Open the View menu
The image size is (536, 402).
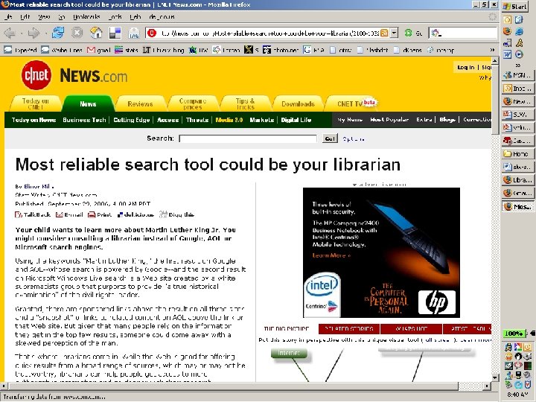[x=44, y=16]
